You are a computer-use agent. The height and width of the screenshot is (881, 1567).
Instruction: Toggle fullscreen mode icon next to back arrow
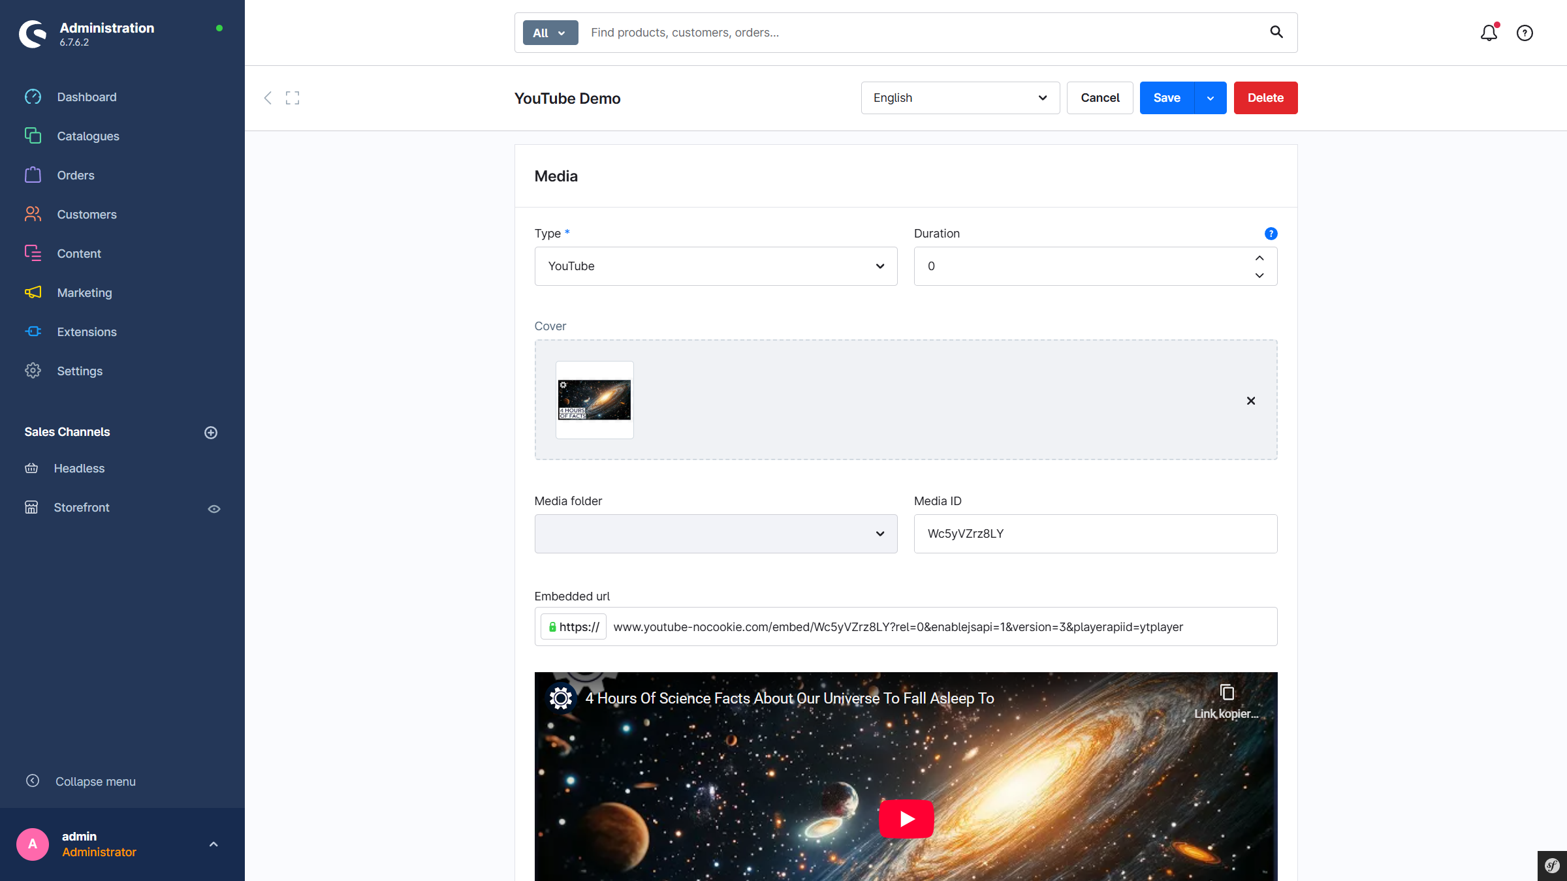click(x=293, y=98)
